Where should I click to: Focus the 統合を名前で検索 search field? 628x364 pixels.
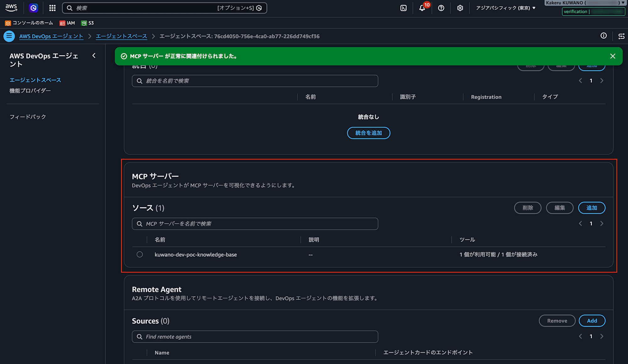255,81
